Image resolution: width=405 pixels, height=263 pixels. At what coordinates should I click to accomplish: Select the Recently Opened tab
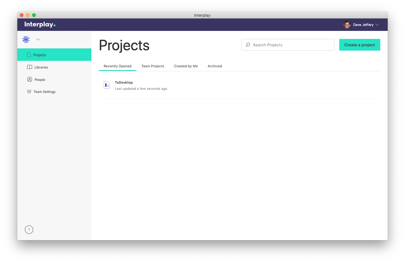[117, 66]
